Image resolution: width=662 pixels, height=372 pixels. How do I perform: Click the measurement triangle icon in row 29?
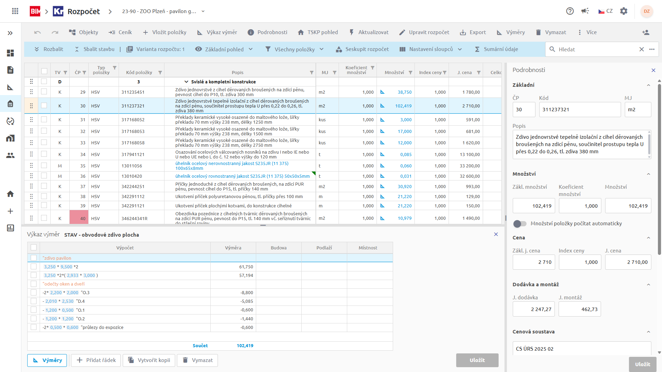pyautogui.click(x=382, y=92)
